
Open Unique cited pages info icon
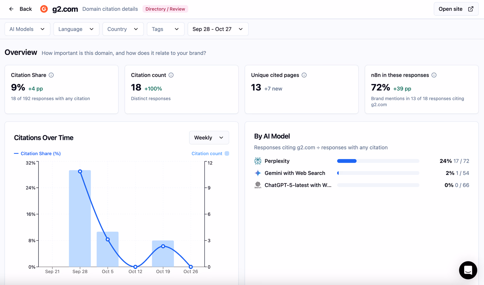304,75
